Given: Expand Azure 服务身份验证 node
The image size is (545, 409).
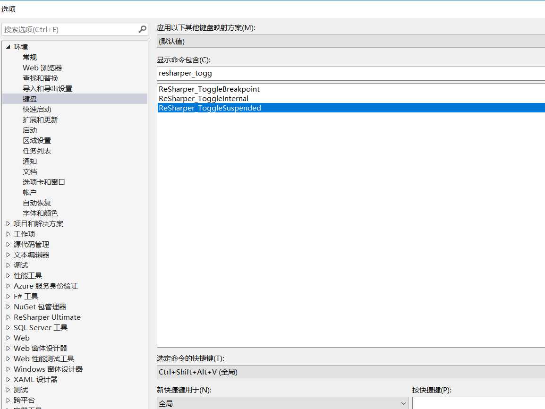Looking at the screenshot, I should coord(8,286).
